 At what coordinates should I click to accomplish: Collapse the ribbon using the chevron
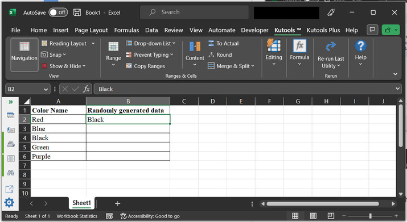point(395,74)
